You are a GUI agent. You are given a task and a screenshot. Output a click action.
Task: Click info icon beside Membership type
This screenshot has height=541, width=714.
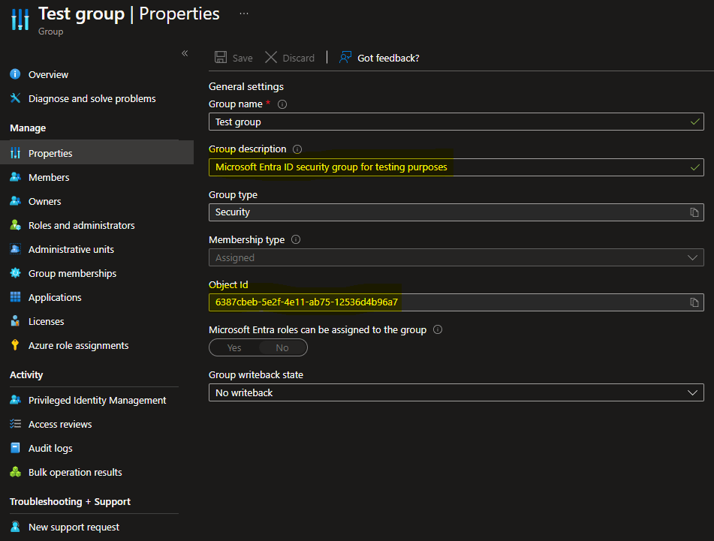pos(296,240)
